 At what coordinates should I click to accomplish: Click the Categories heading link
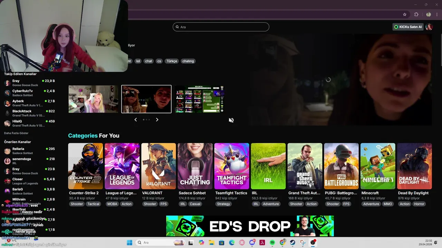coord(83,136)
